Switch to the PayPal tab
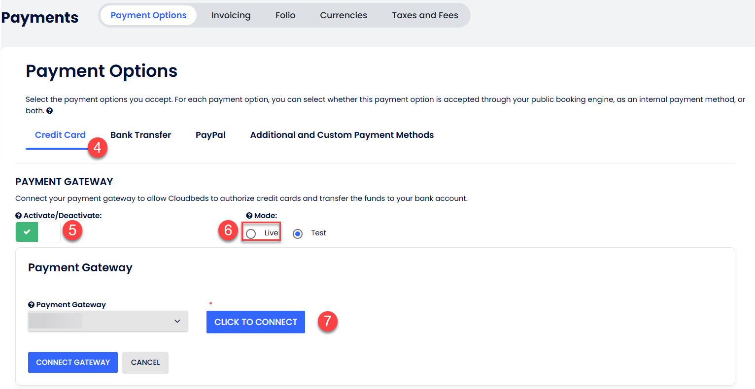Image resolution: width=755 pixels, height=389 pixels. 210,135
